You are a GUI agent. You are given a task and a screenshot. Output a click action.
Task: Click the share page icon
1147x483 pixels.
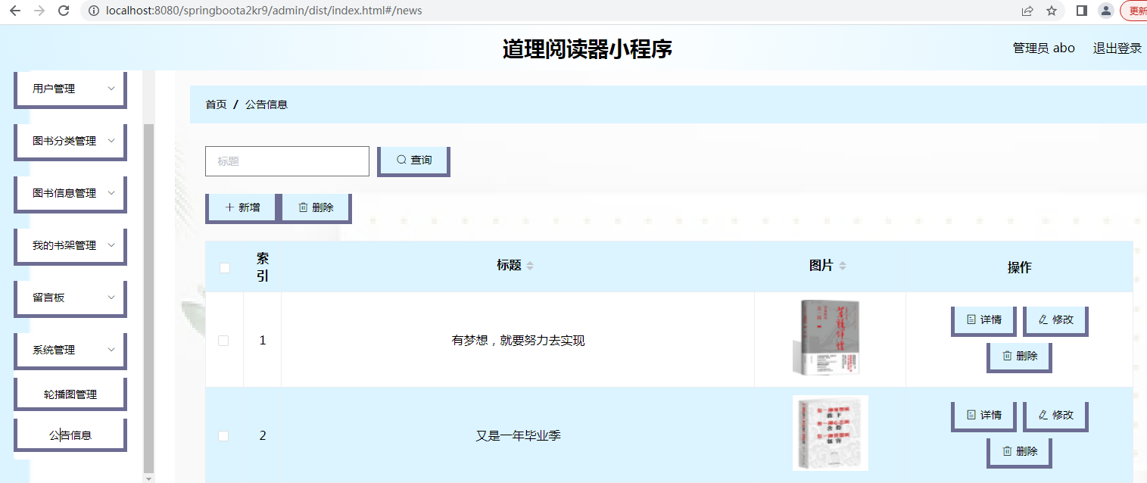(1027, 11)
